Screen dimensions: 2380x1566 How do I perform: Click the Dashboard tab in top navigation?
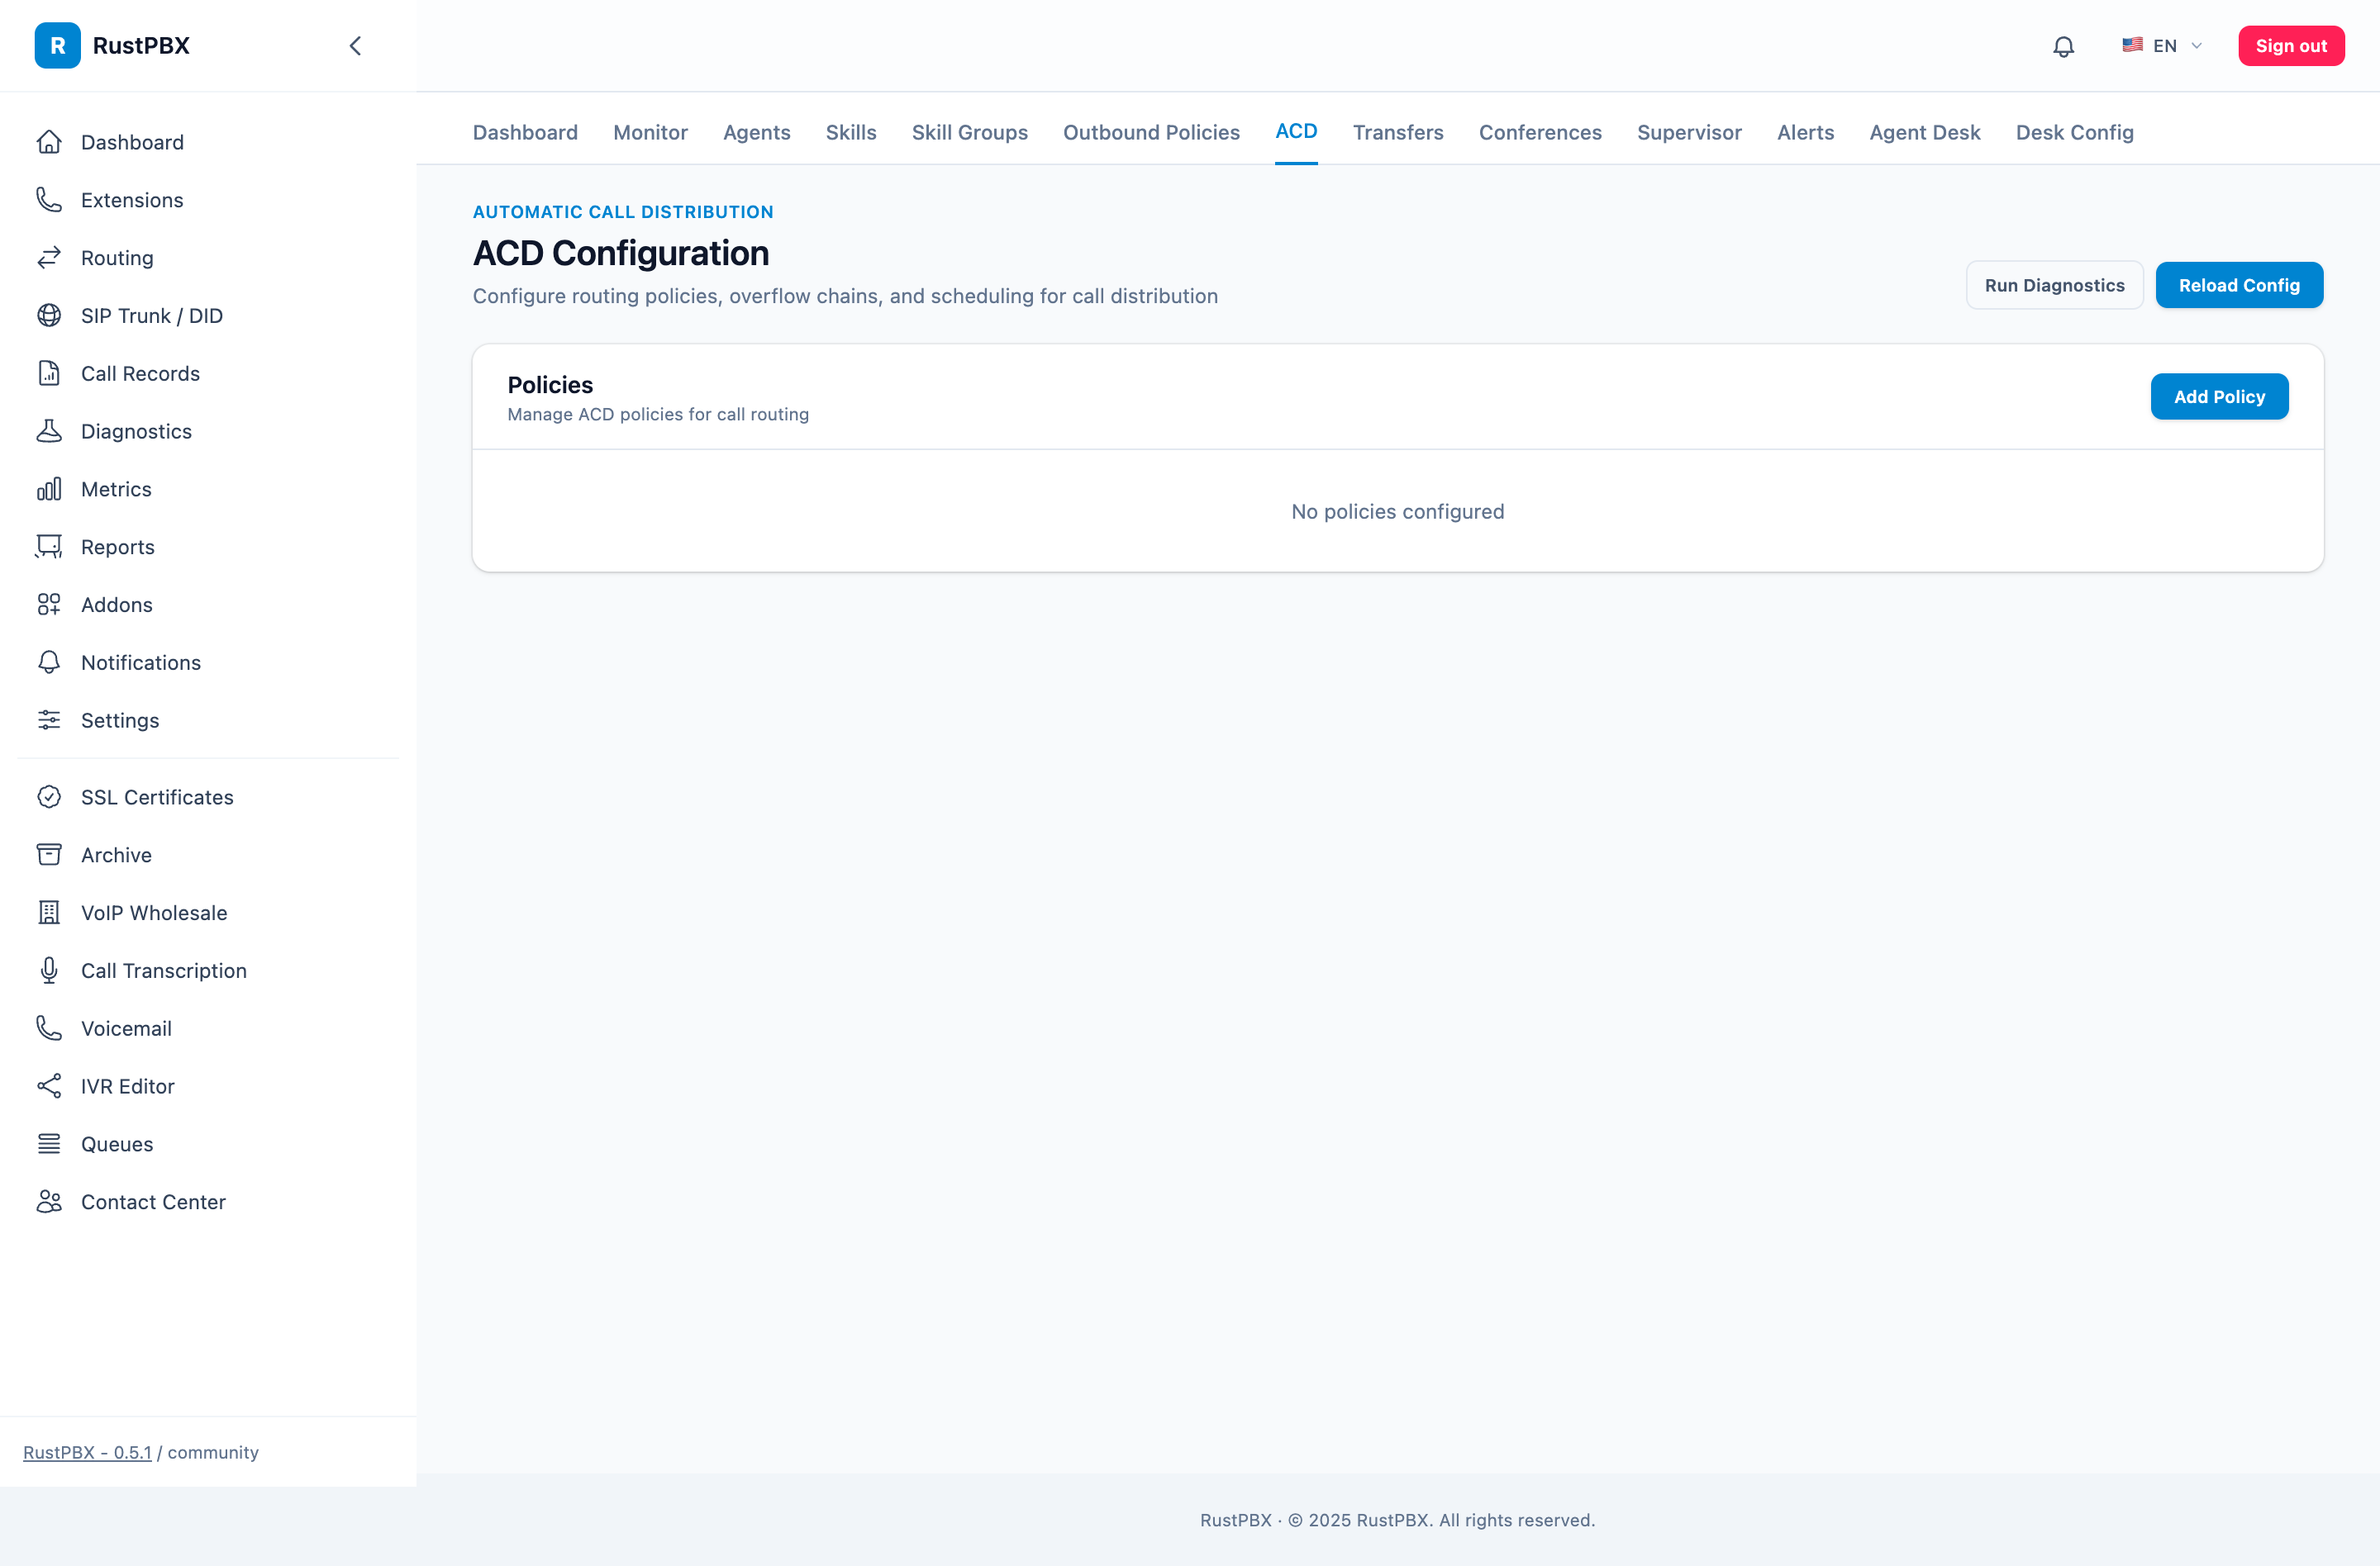click(x=525, y=133)
